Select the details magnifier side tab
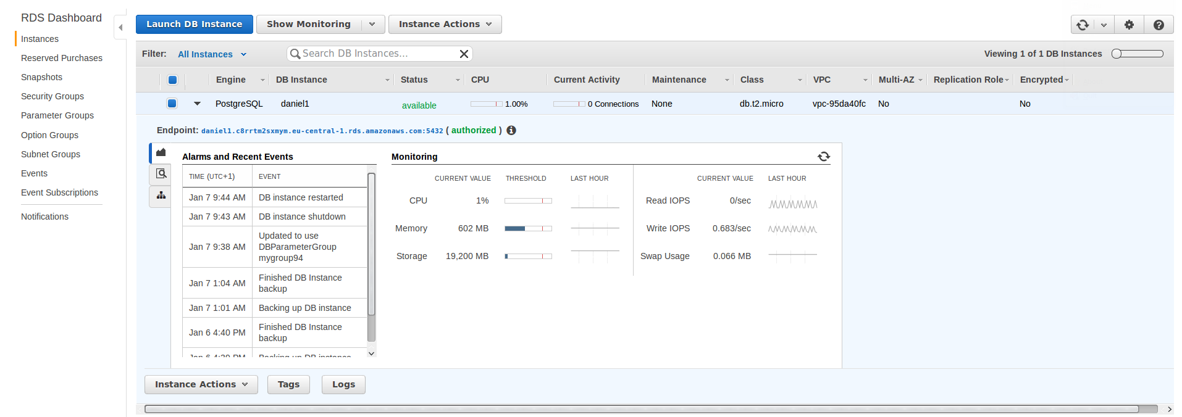1182x417 pixels. (161, 174)
